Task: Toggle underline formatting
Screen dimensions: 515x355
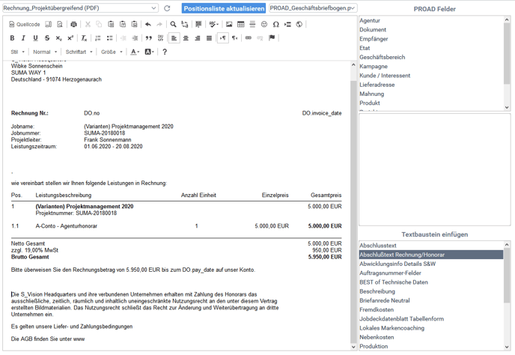Action: pos(35,38)
